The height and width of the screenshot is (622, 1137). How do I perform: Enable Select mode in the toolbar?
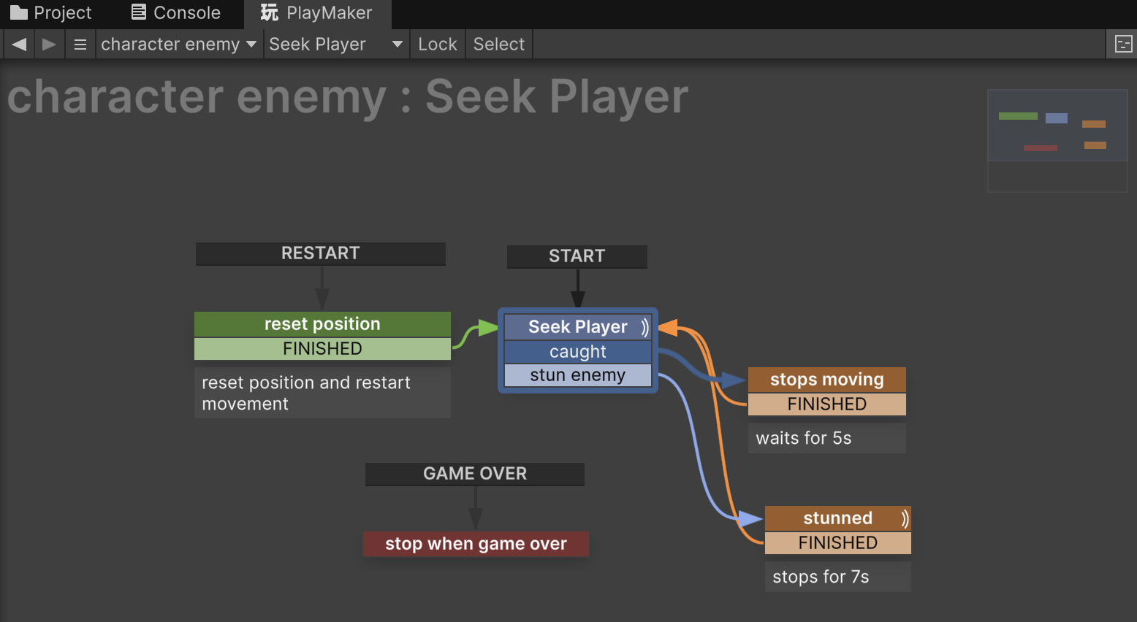click(x=498, y=44)
